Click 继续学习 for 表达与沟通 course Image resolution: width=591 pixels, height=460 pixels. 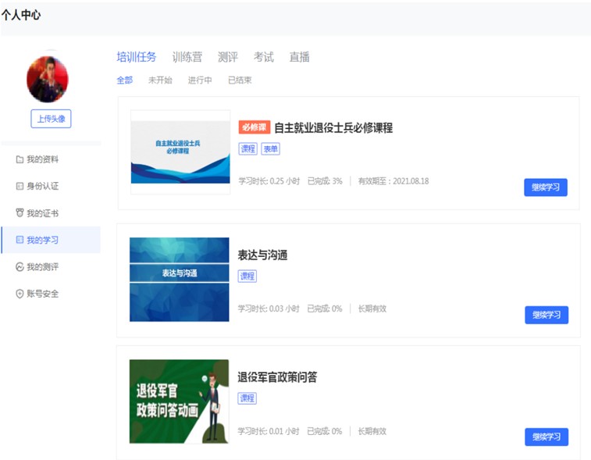(546, 315)
